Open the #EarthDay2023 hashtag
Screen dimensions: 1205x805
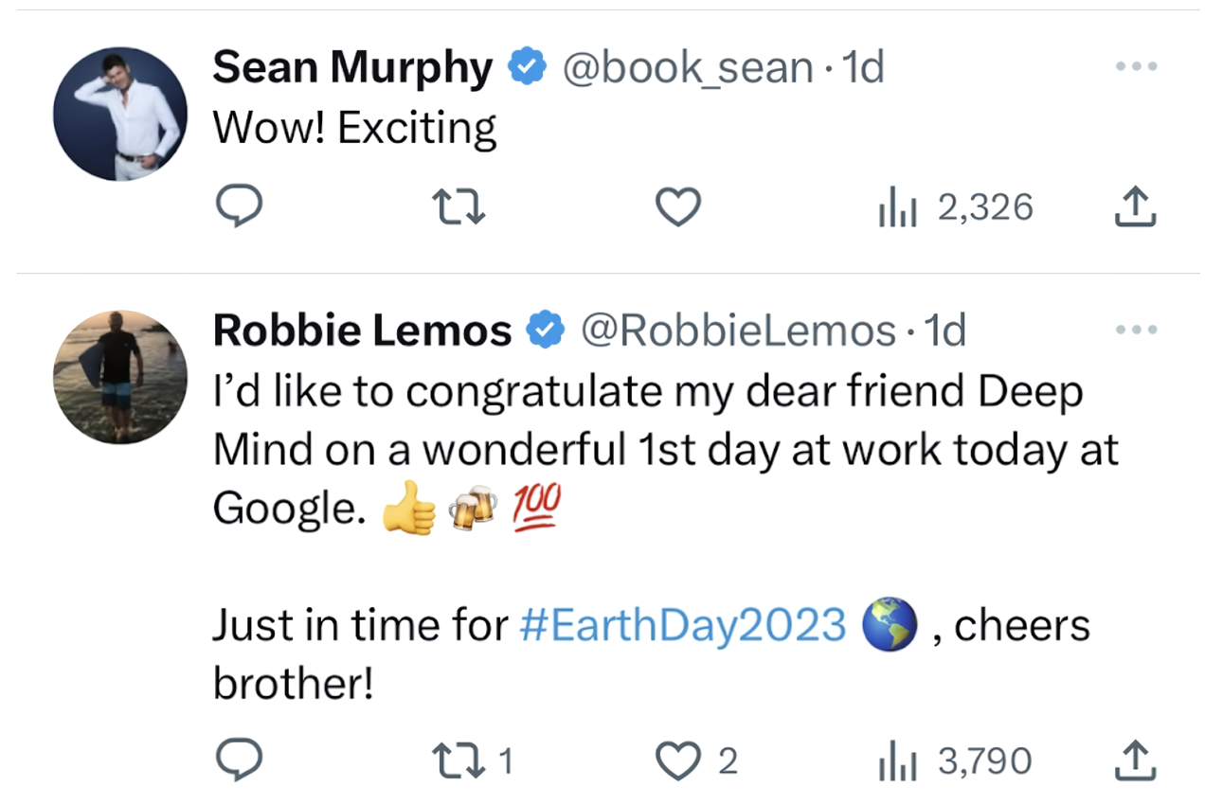pyautogui.click(x=683, y=625)
